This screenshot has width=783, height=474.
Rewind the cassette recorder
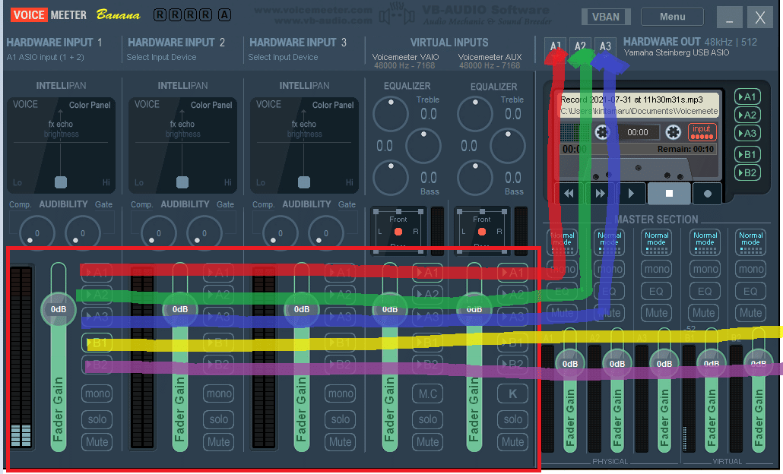(569, 194)
